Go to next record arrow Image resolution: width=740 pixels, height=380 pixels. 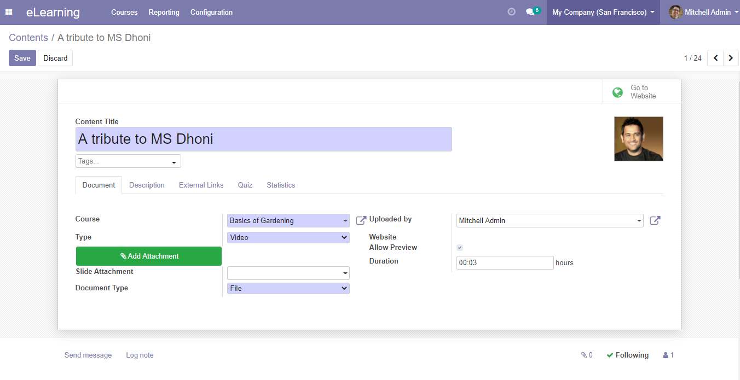point(731,58)
